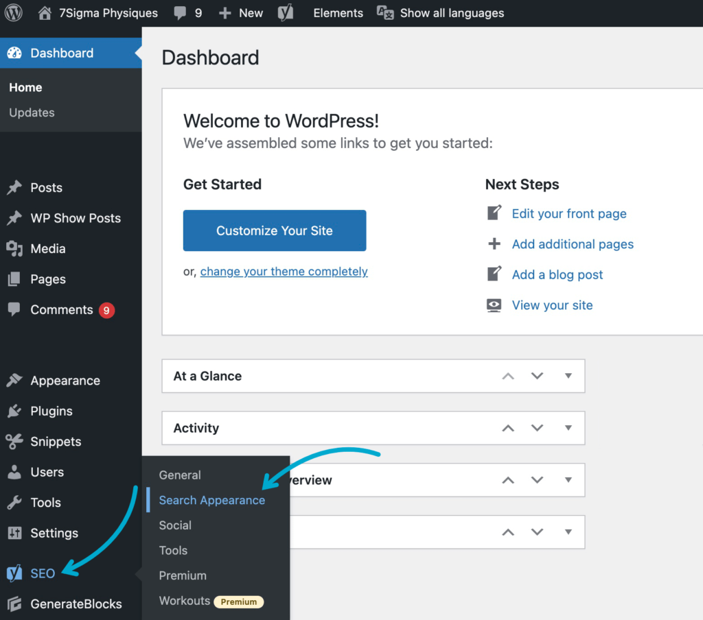Move the At a Glance widget down
Image resolution: width=703 pixels, height=620 pixels.
537,376
